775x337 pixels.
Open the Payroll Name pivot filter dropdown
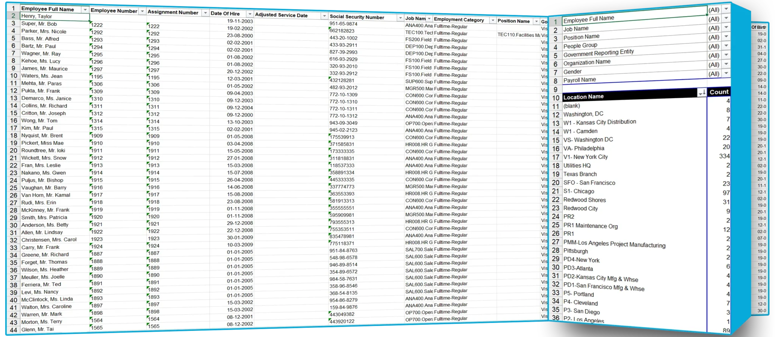pos(726,73)
